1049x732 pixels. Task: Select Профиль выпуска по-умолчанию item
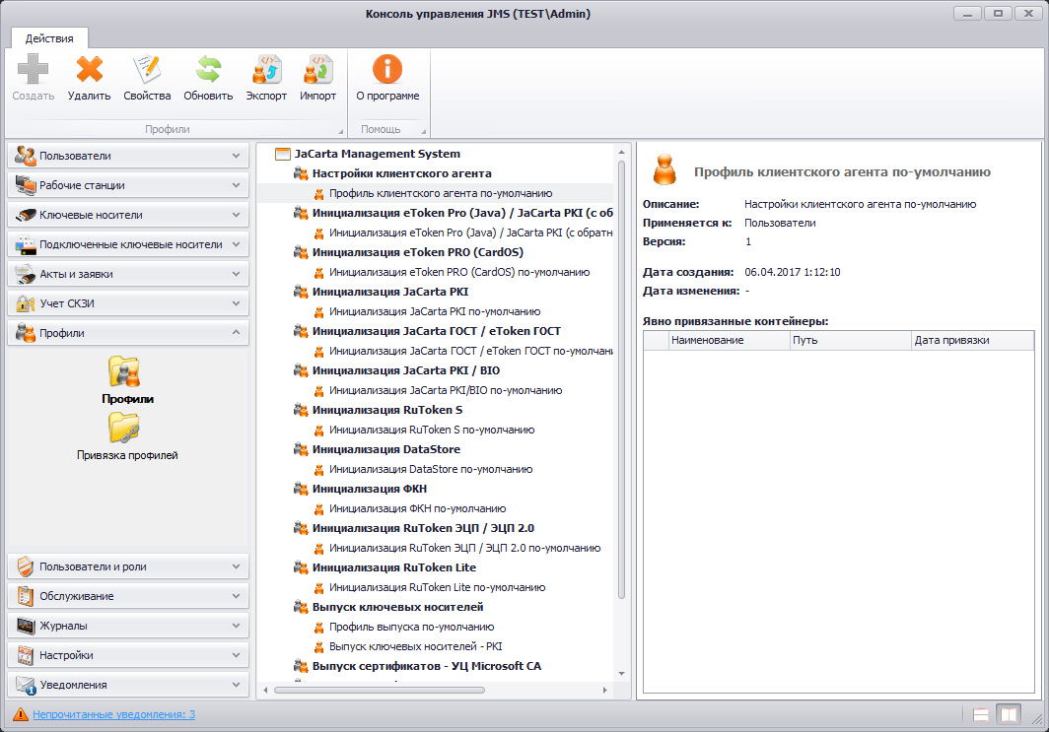pos(411,627)
